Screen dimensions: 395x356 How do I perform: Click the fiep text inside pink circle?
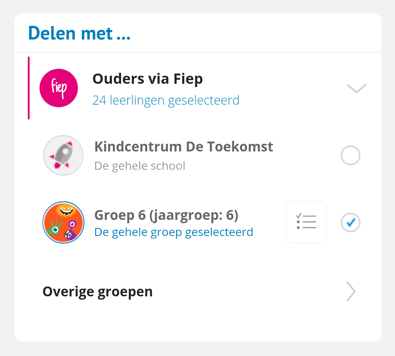click(x=59, y=88)
